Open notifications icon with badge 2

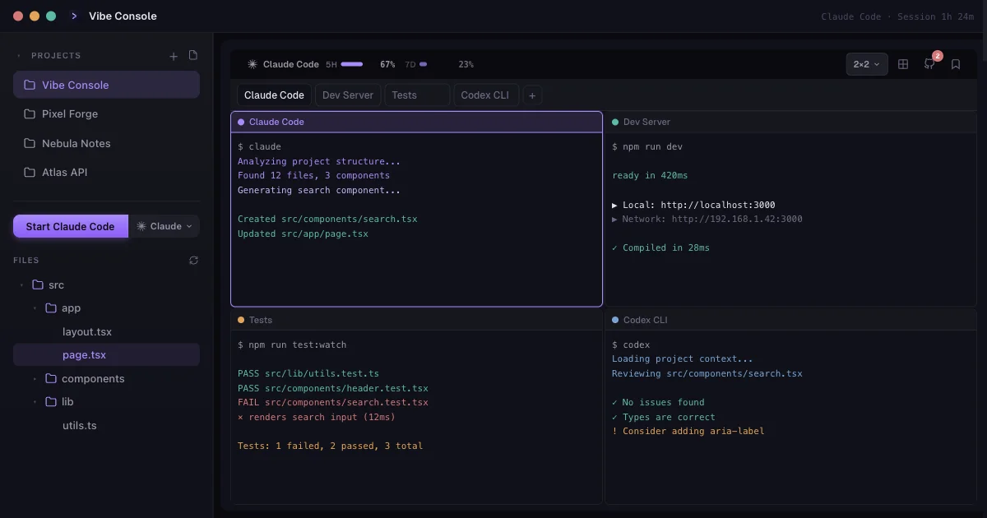(x=929, y=64)
